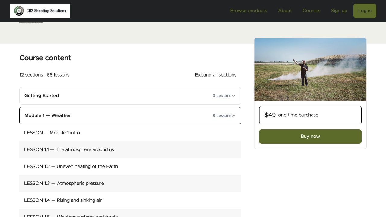
Task: Open the About page link
Action: tap(285, 11)
